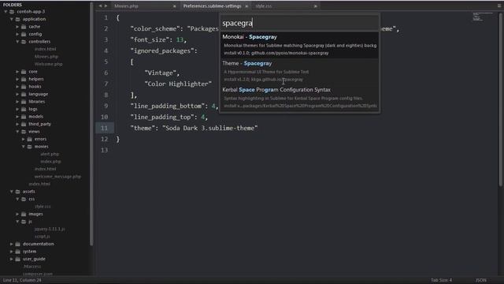Click the package search field containing 'spacegra'
The height and width of the screenshot is (284, 504).
click(299, 23)
